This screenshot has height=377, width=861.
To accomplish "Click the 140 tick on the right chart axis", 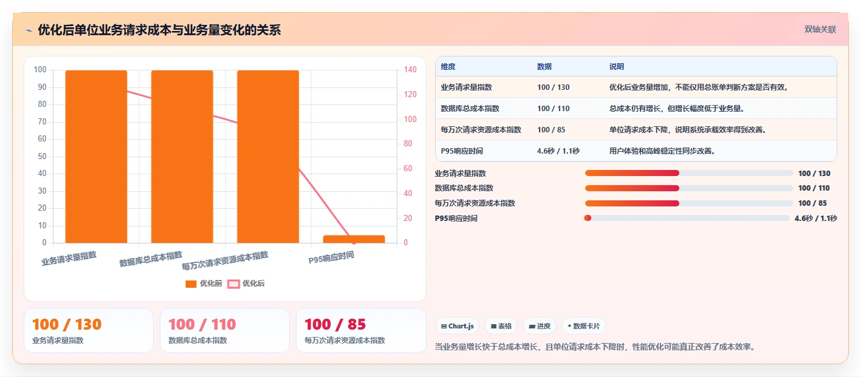I will click(410, 70).
